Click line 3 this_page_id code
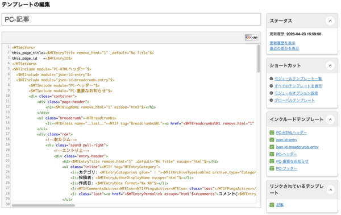The image size is (341, 215). pos(42,59)
